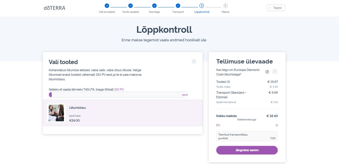
Task: Click the Kokku maksta total line
Action: point(247,116)
